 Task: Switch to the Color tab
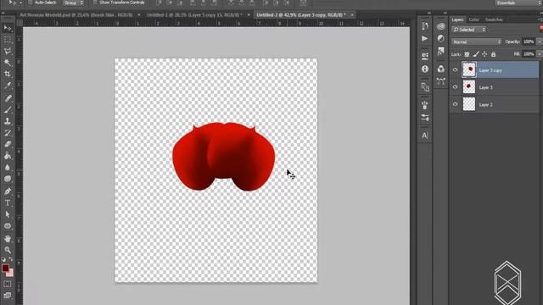473,19
